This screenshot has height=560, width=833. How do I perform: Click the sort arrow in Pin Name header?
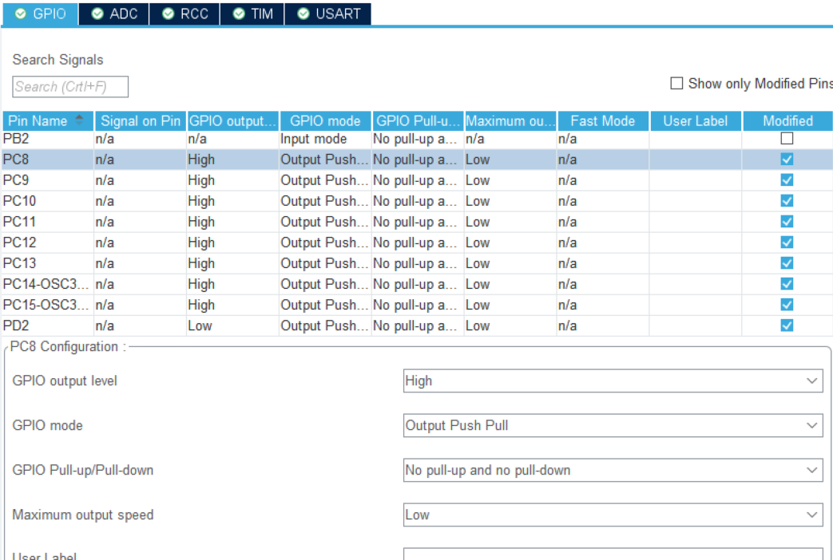tap(79, 120)
